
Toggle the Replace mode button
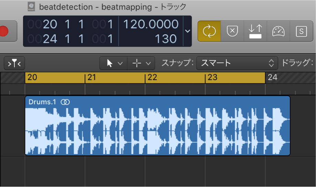(x=232, y=31)
